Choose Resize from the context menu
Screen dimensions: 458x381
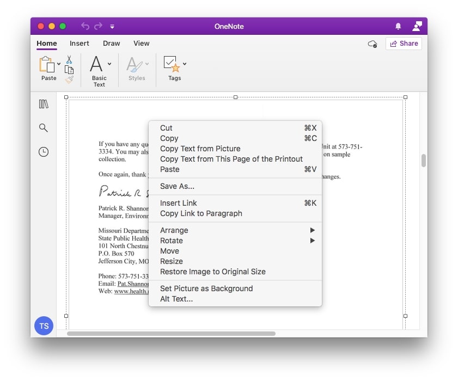(235, 261)
